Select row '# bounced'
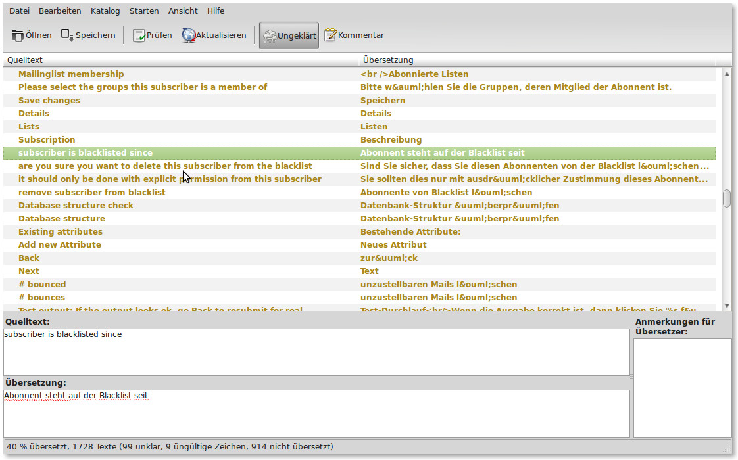Screen dimensions: 738x460 [x=360, y=285]
